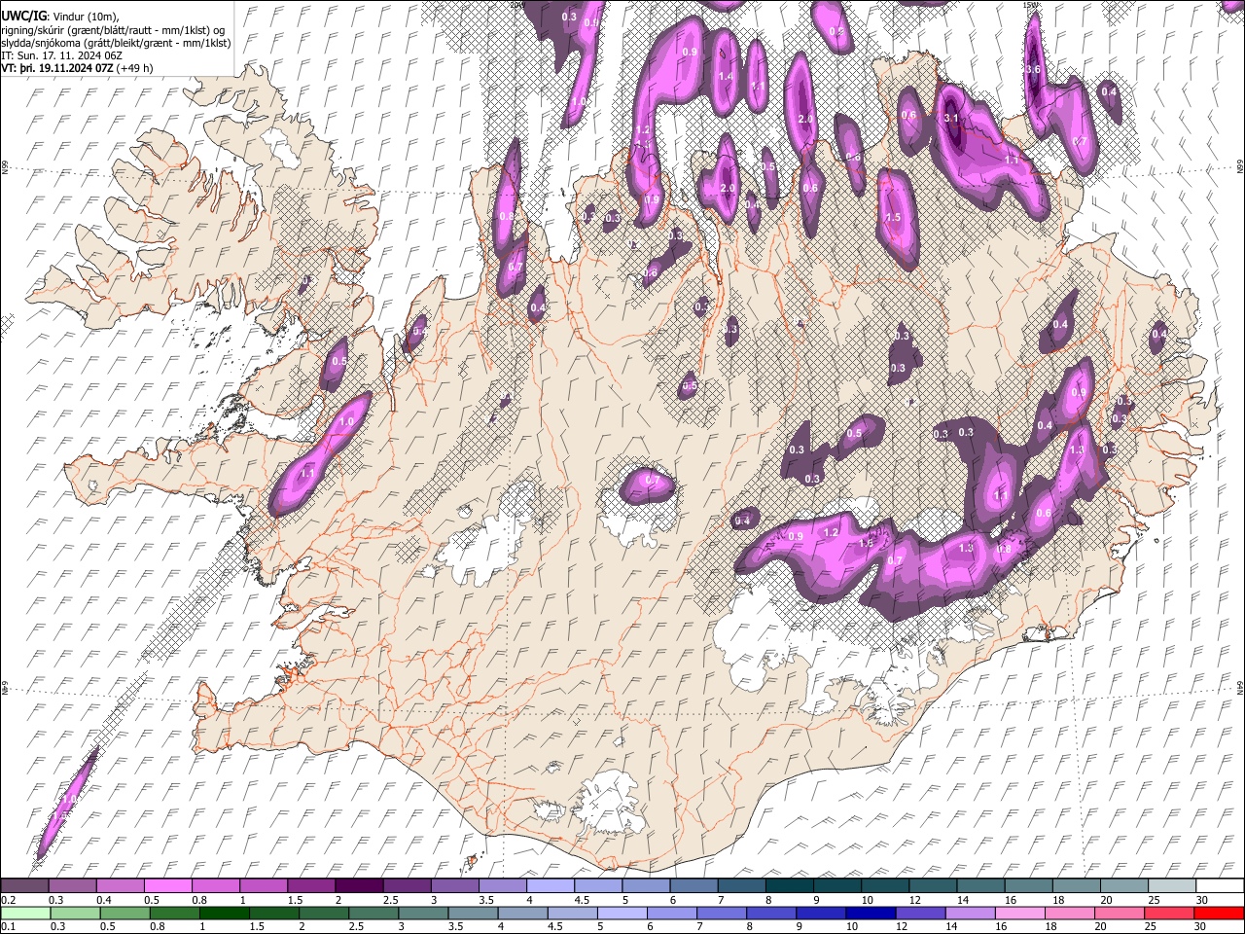Pick the bright pink snow swatch between 0.5 and 0.8

(167, 885)
